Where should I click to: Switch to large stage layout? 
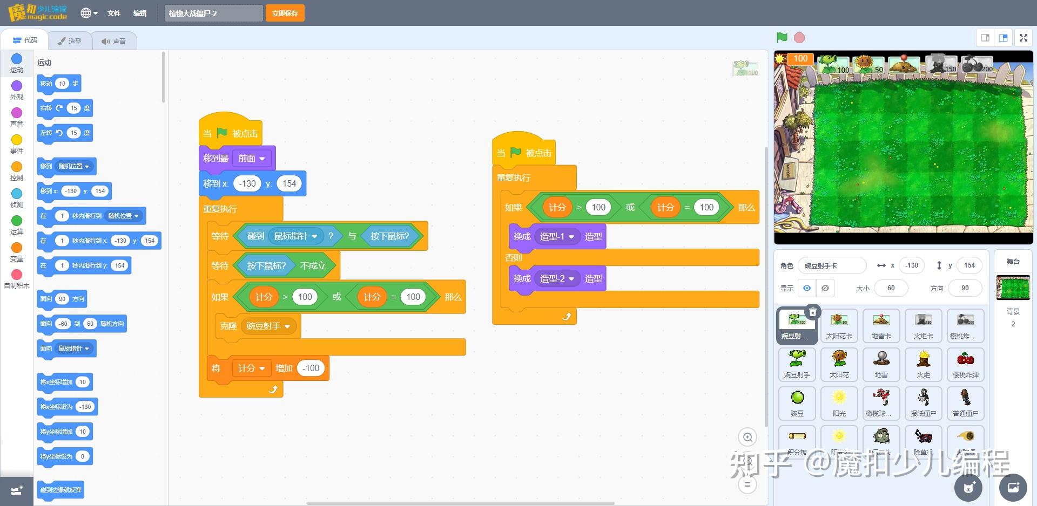1004,38
